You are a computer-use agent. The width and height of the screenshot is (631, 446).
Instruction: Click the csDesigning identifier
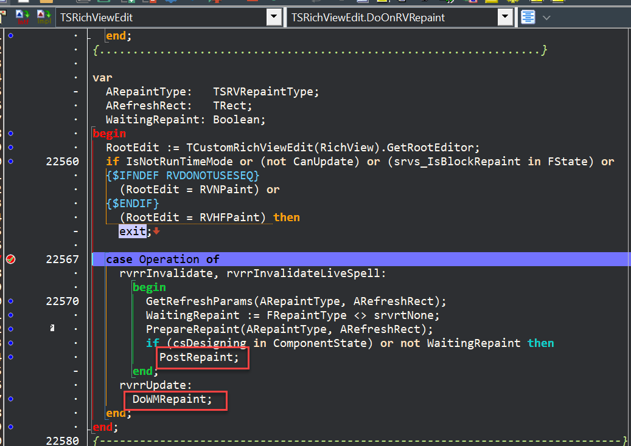click(209, 343)
